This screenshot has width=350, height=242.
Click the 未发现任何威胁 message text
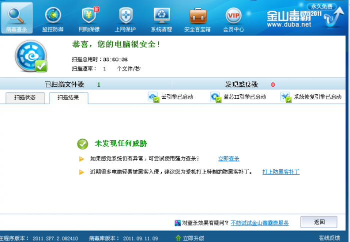pyautogui.click(x=121, y=143)
